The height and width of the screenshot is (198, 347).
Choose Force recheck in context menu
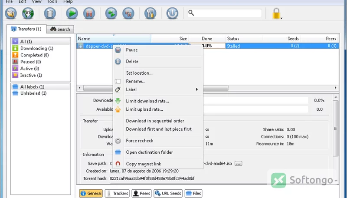point(158,141)
